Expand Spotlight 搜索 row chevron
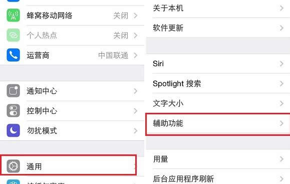This screenshot has height=184, width=290. pyautogui.click(x=281, y=84)
